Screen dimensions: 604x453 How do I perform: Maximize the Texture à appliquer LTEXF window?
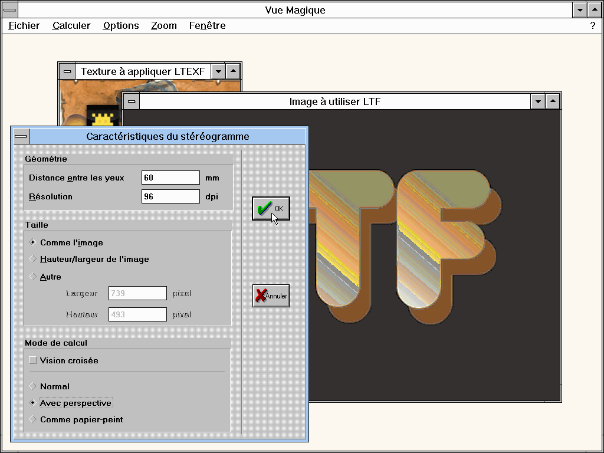click(x=233, y=71)
